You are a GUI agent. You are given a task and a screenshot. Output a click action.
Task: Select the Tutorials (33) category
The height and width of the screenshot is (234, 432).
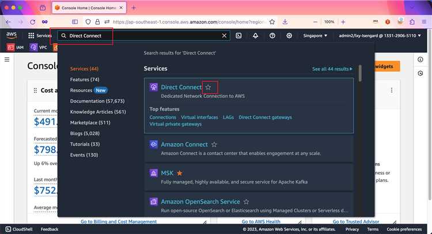pos(85,144)
